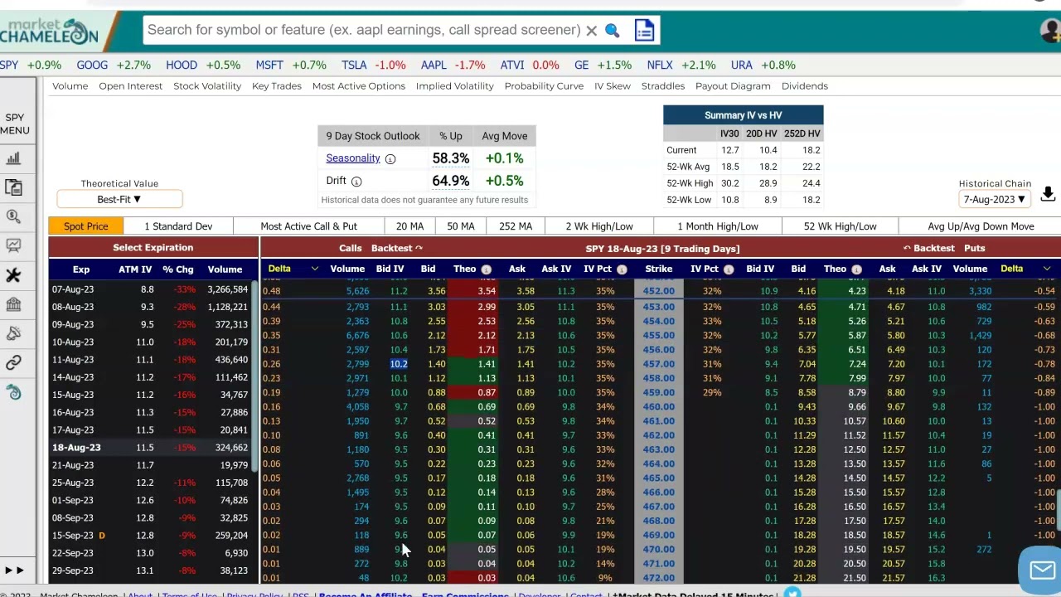
Task: Click info icon next to Seasonality
Action: pyautogui.click(x=390, y=158)
